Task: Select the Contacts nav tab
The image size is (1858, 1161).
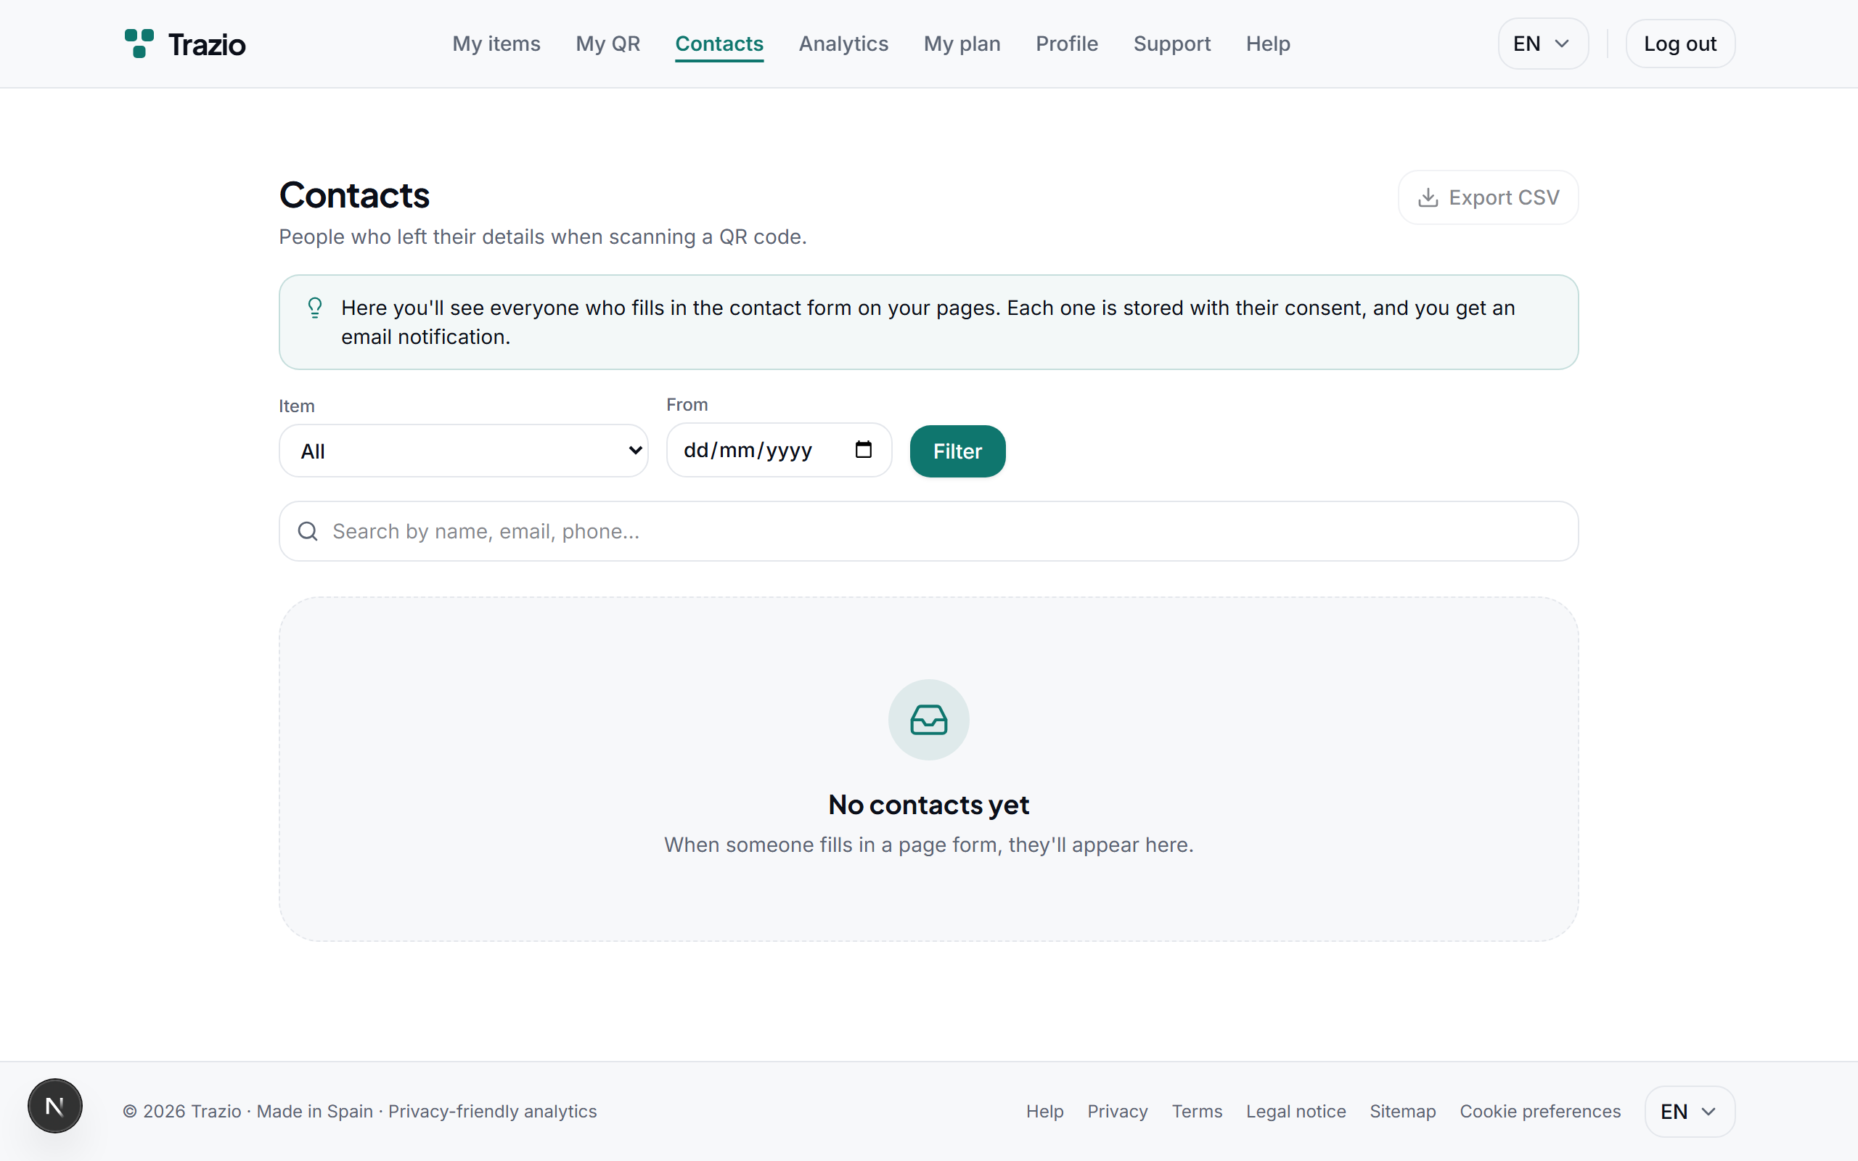Action: (719, 44)
